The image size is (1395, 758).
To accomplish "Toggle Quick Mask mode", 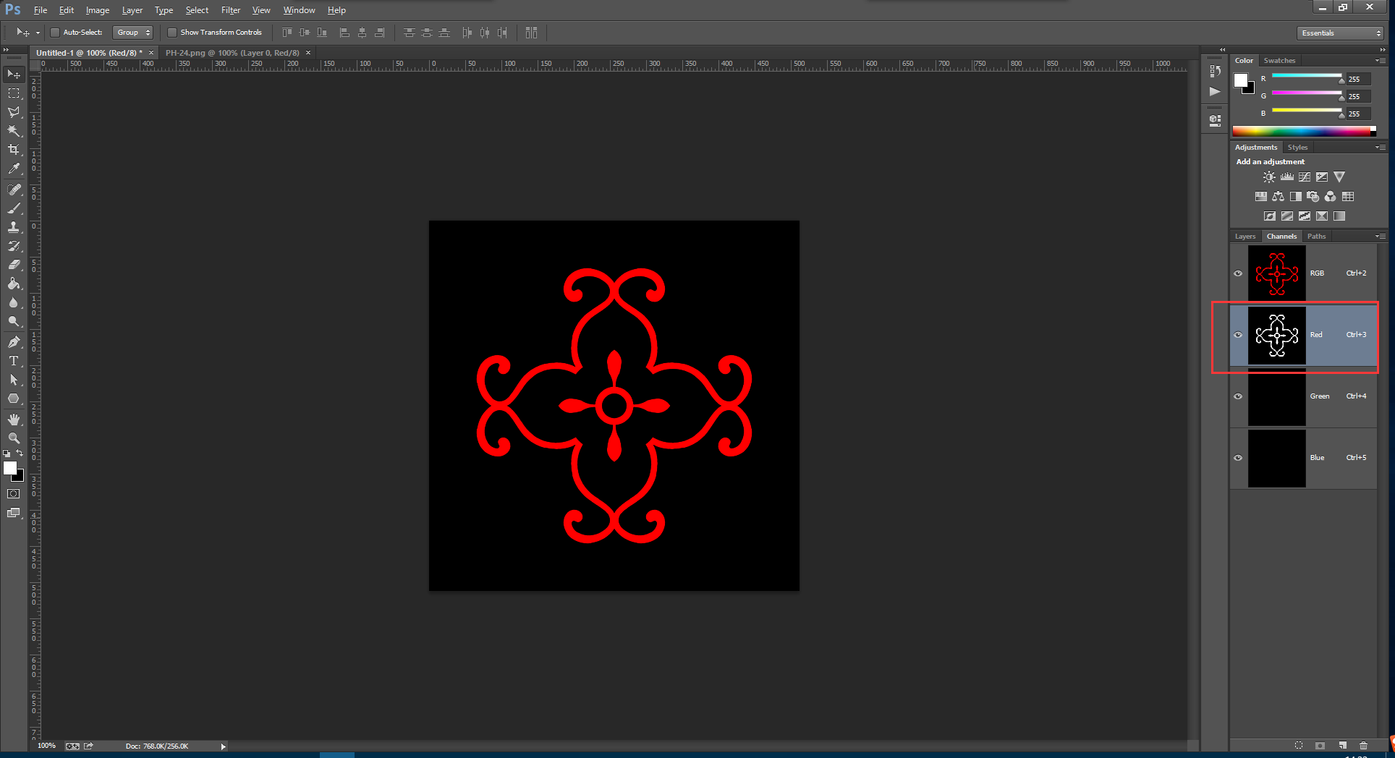I will pyautogui.click(x=14, y=494).
